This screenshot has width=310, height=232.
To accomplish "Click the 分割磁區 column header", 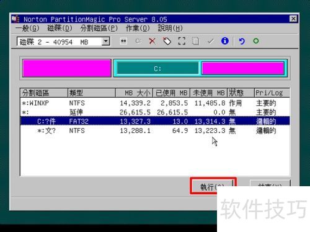I will point(44,93).
